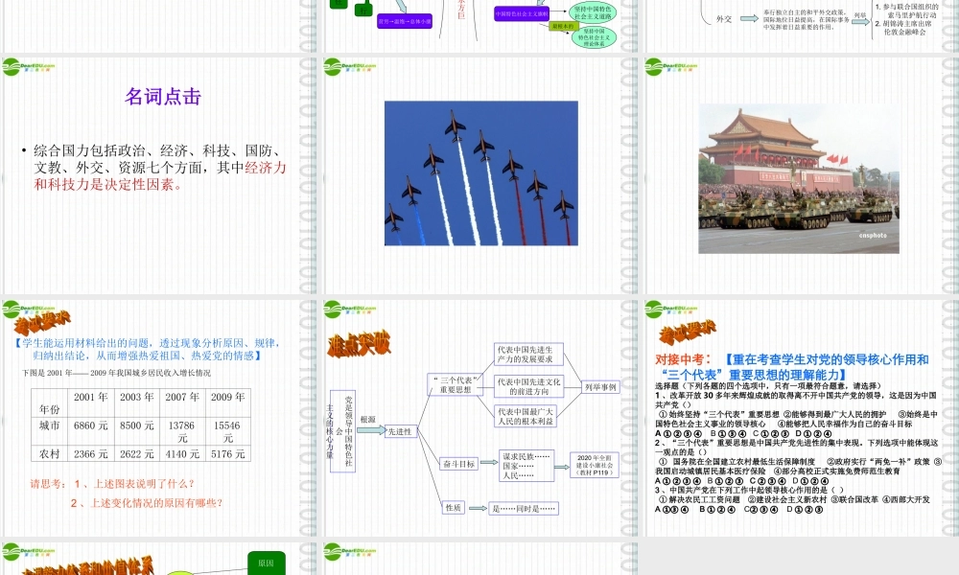
Task: Click question 1、上述图表说明了什么？
Action: tap(134, 484)
